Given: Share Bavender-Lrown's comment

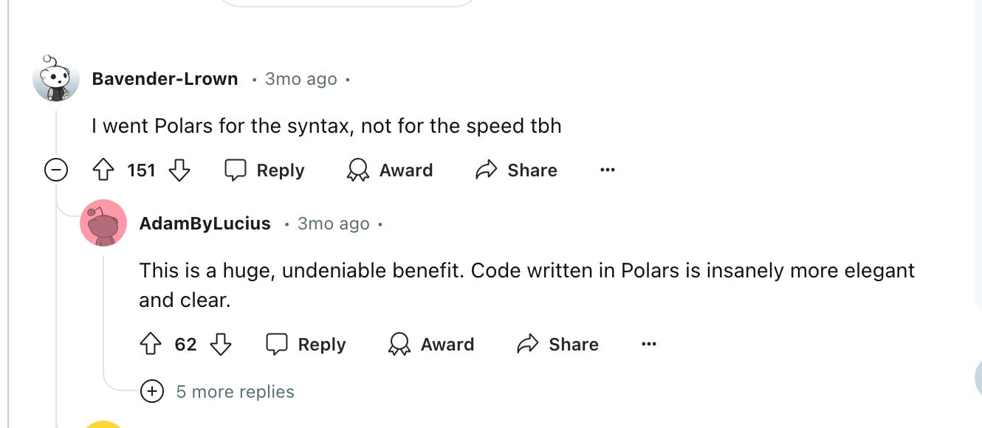Looking at the screenshot, I should click(515, 170).
